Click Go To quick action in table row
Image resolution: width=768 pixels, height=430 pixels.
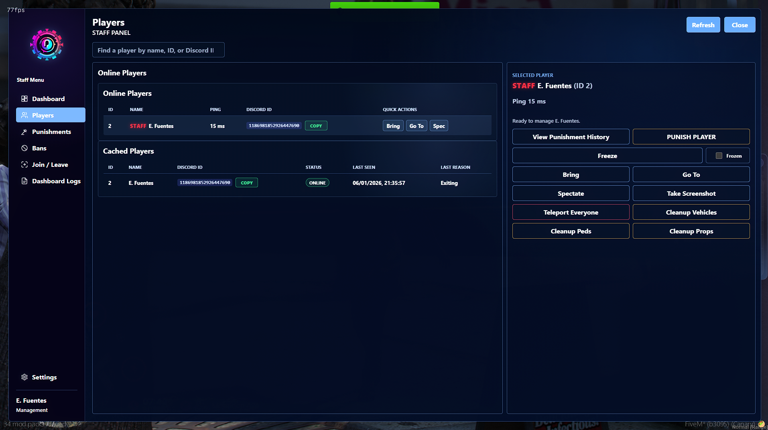[417, 126]
